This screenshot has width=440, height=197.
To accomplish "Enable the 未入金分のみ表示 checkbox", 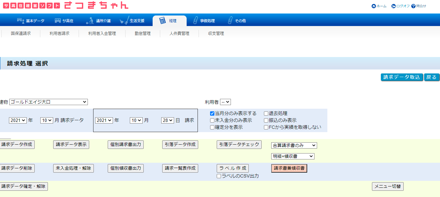I will (x=212, y=120).
